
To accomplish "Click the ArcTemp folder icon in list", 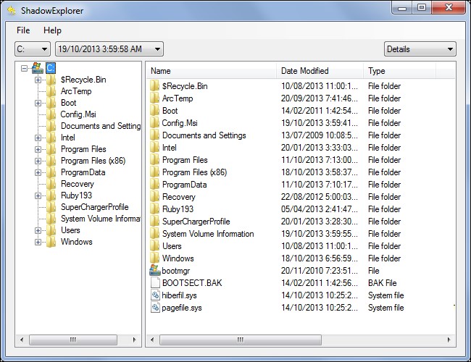I will point(154,98).
